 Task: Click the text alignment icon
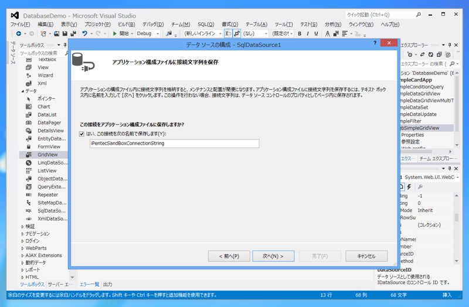click(345, 34)
